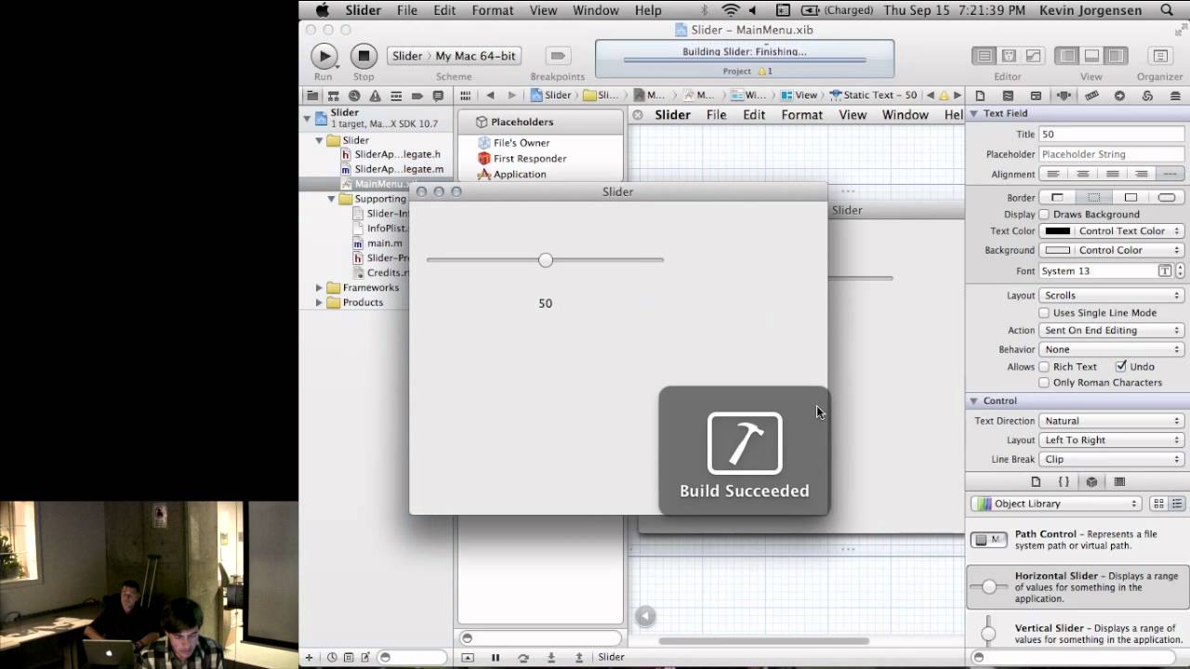Open the Edit menu in the menu bar
Viewport: 1190px width, 669px height.
coord(444,10)
